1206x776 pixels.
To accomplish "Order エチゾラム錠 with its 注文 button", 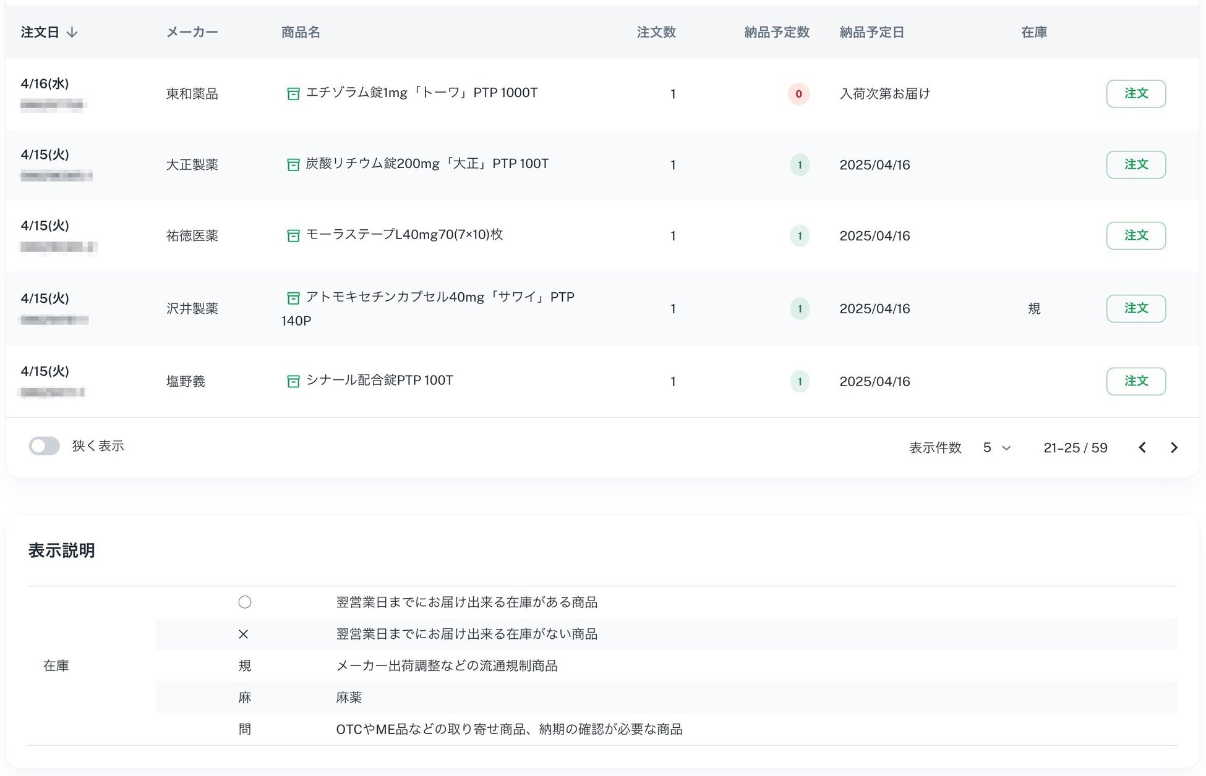I will [x=1135, y=94].
